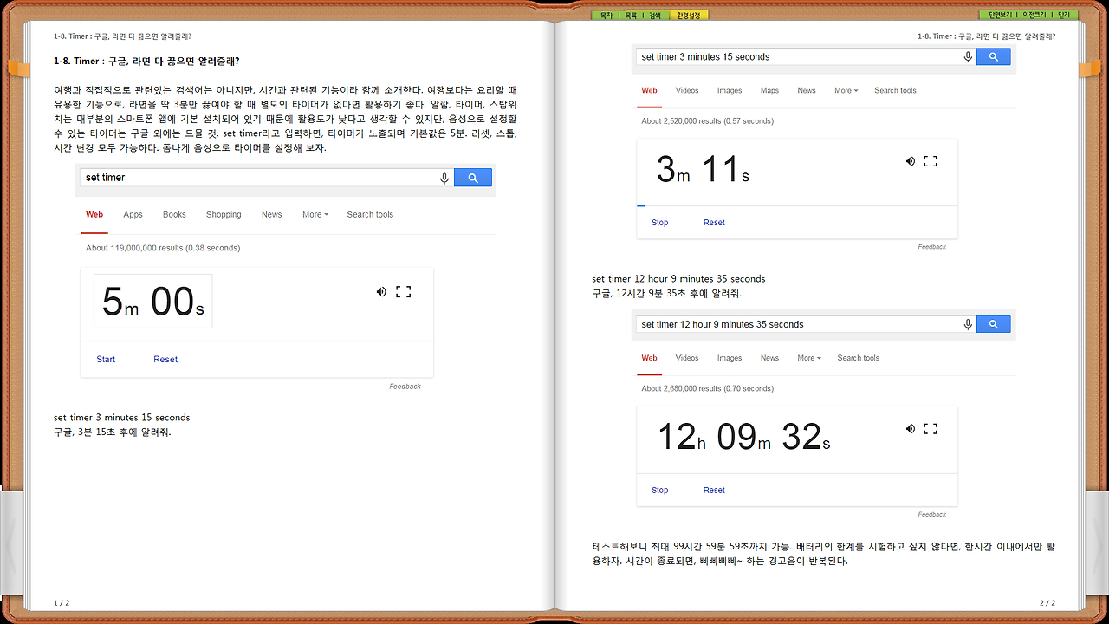Click the line "구글, 3분 15초 후에 알려줘."
Image resolution: width=1109 pixels, height=624 pixels.
[113, 432]
